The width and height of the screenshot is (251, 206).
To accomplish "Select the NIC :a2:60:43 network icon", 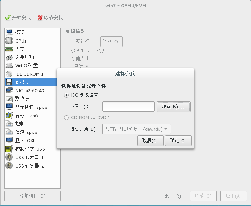I will [x=9, y=90].
